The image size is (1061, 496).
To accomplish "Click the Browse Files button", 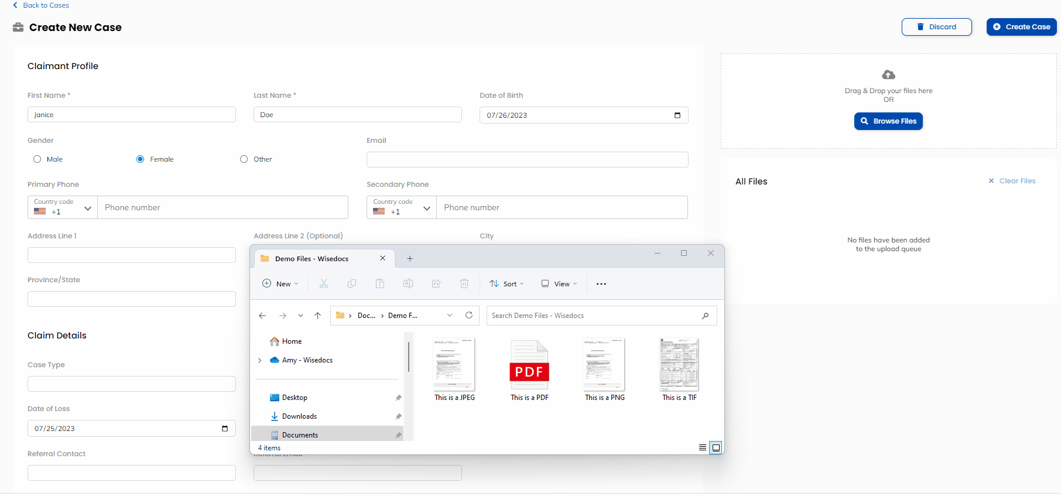I will tap(888, 121).
